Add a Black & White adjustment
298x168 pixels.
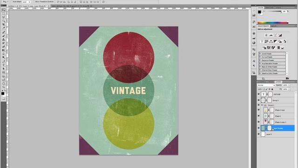pyautogui.click(x=275, y=42)
